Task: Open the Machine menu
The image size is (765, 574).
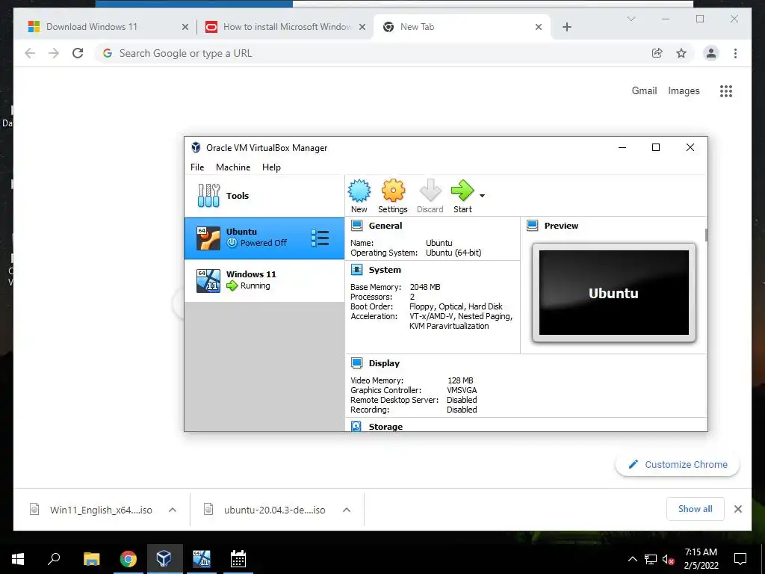Action: (233, 167)
